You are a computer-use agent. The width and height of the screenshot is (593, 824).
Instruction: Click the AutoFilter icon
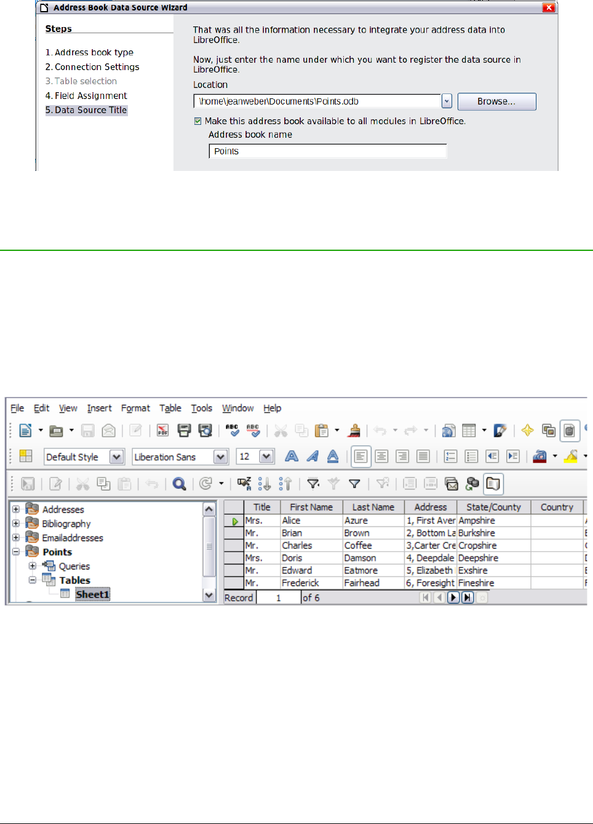313,484
